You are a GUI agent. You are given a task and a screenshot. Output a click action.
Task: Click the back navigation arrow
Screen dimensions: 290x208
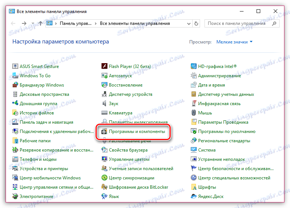(x=13, y=23)
